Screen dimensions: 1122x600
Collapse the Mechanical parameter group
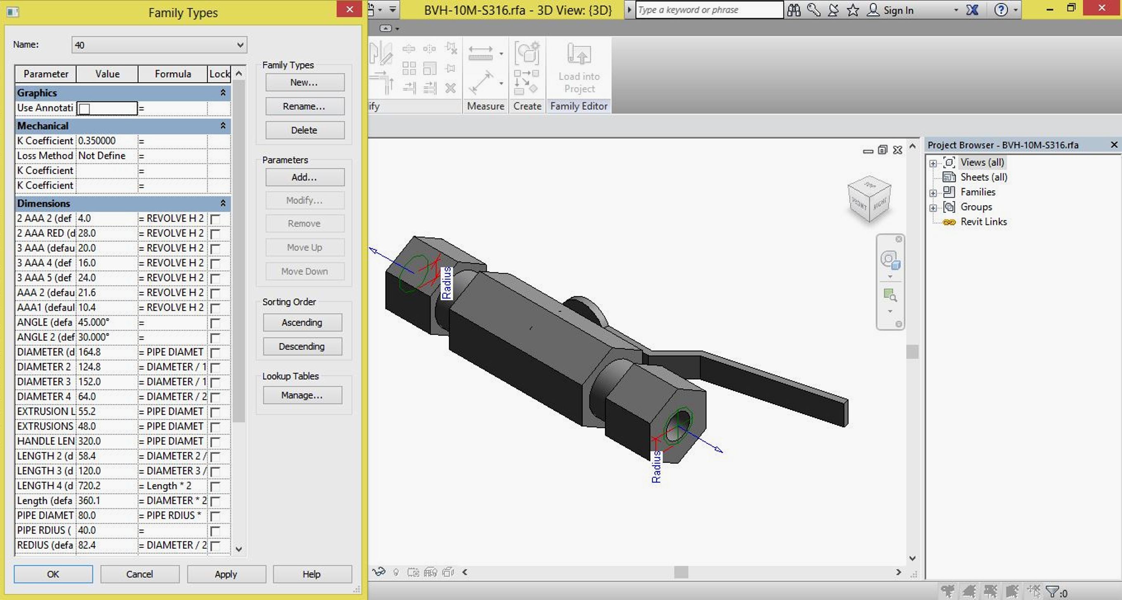[x=223, y=126]
